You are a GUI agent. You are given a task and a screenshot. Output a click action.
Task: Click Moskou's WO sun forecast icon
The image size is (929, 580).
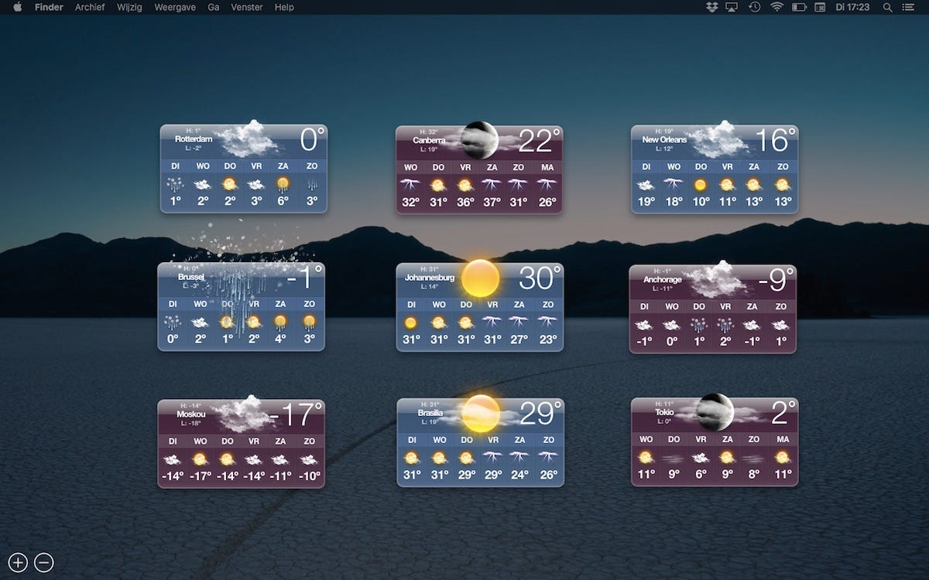(201, 459)
